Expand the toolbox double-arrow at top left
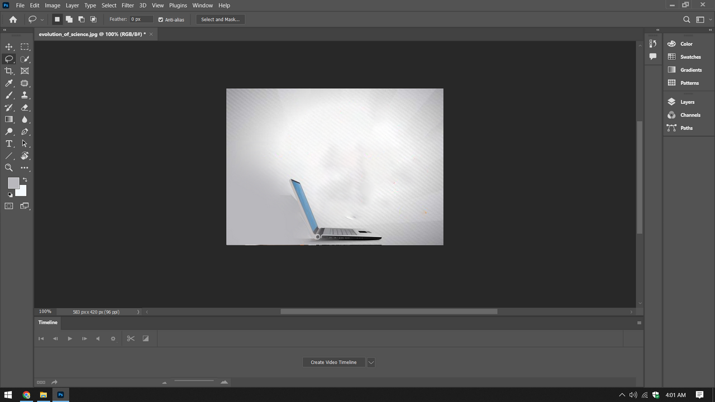The image size is (715, 402). [5, 30]
